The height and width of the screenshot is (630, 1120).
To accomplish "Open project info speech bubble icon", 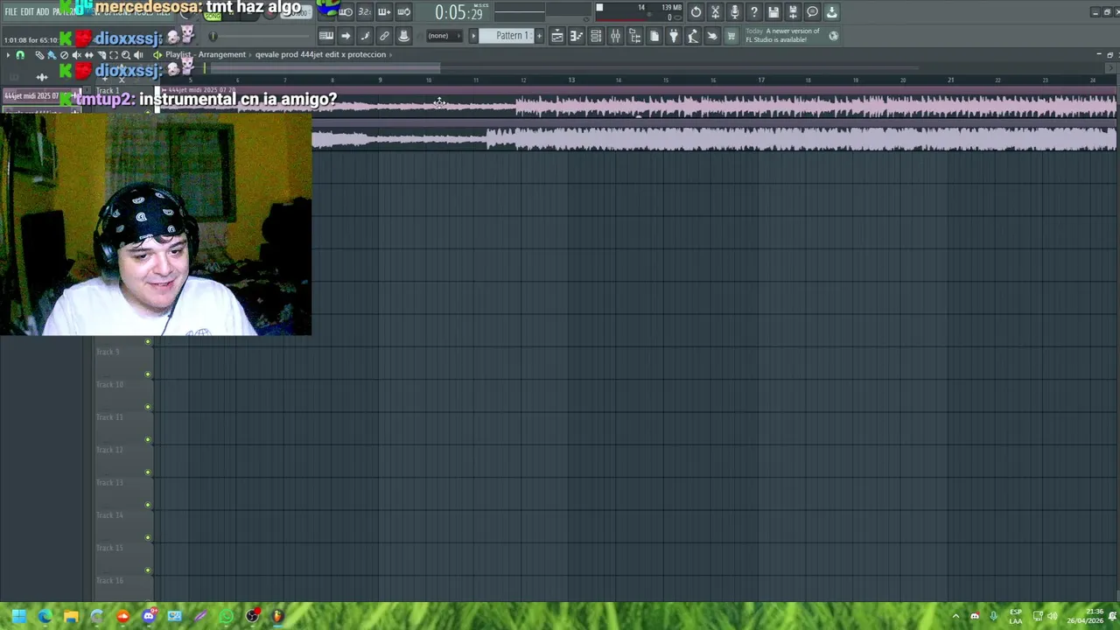I will tap(812, 12).
